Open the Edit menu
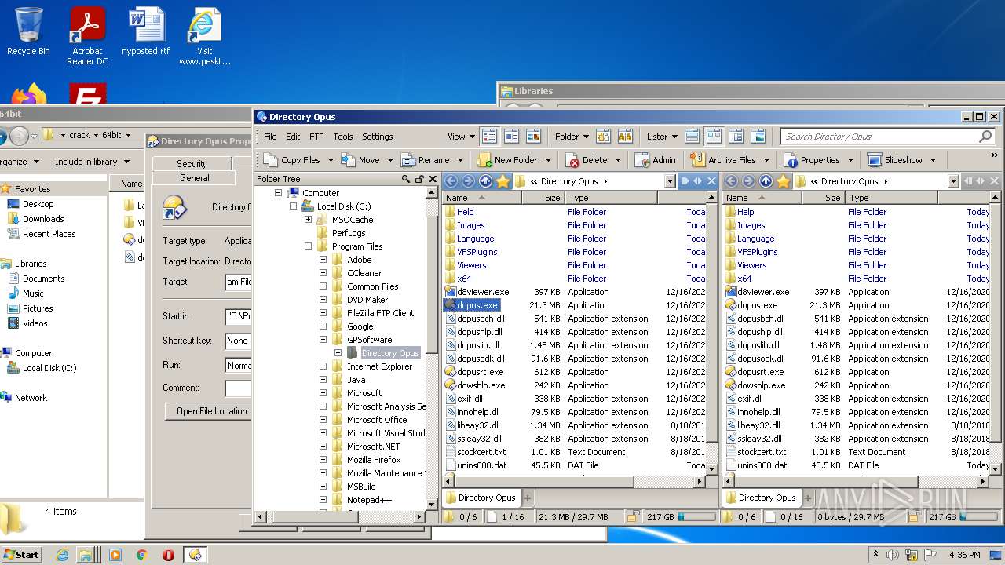 [293, 137]
